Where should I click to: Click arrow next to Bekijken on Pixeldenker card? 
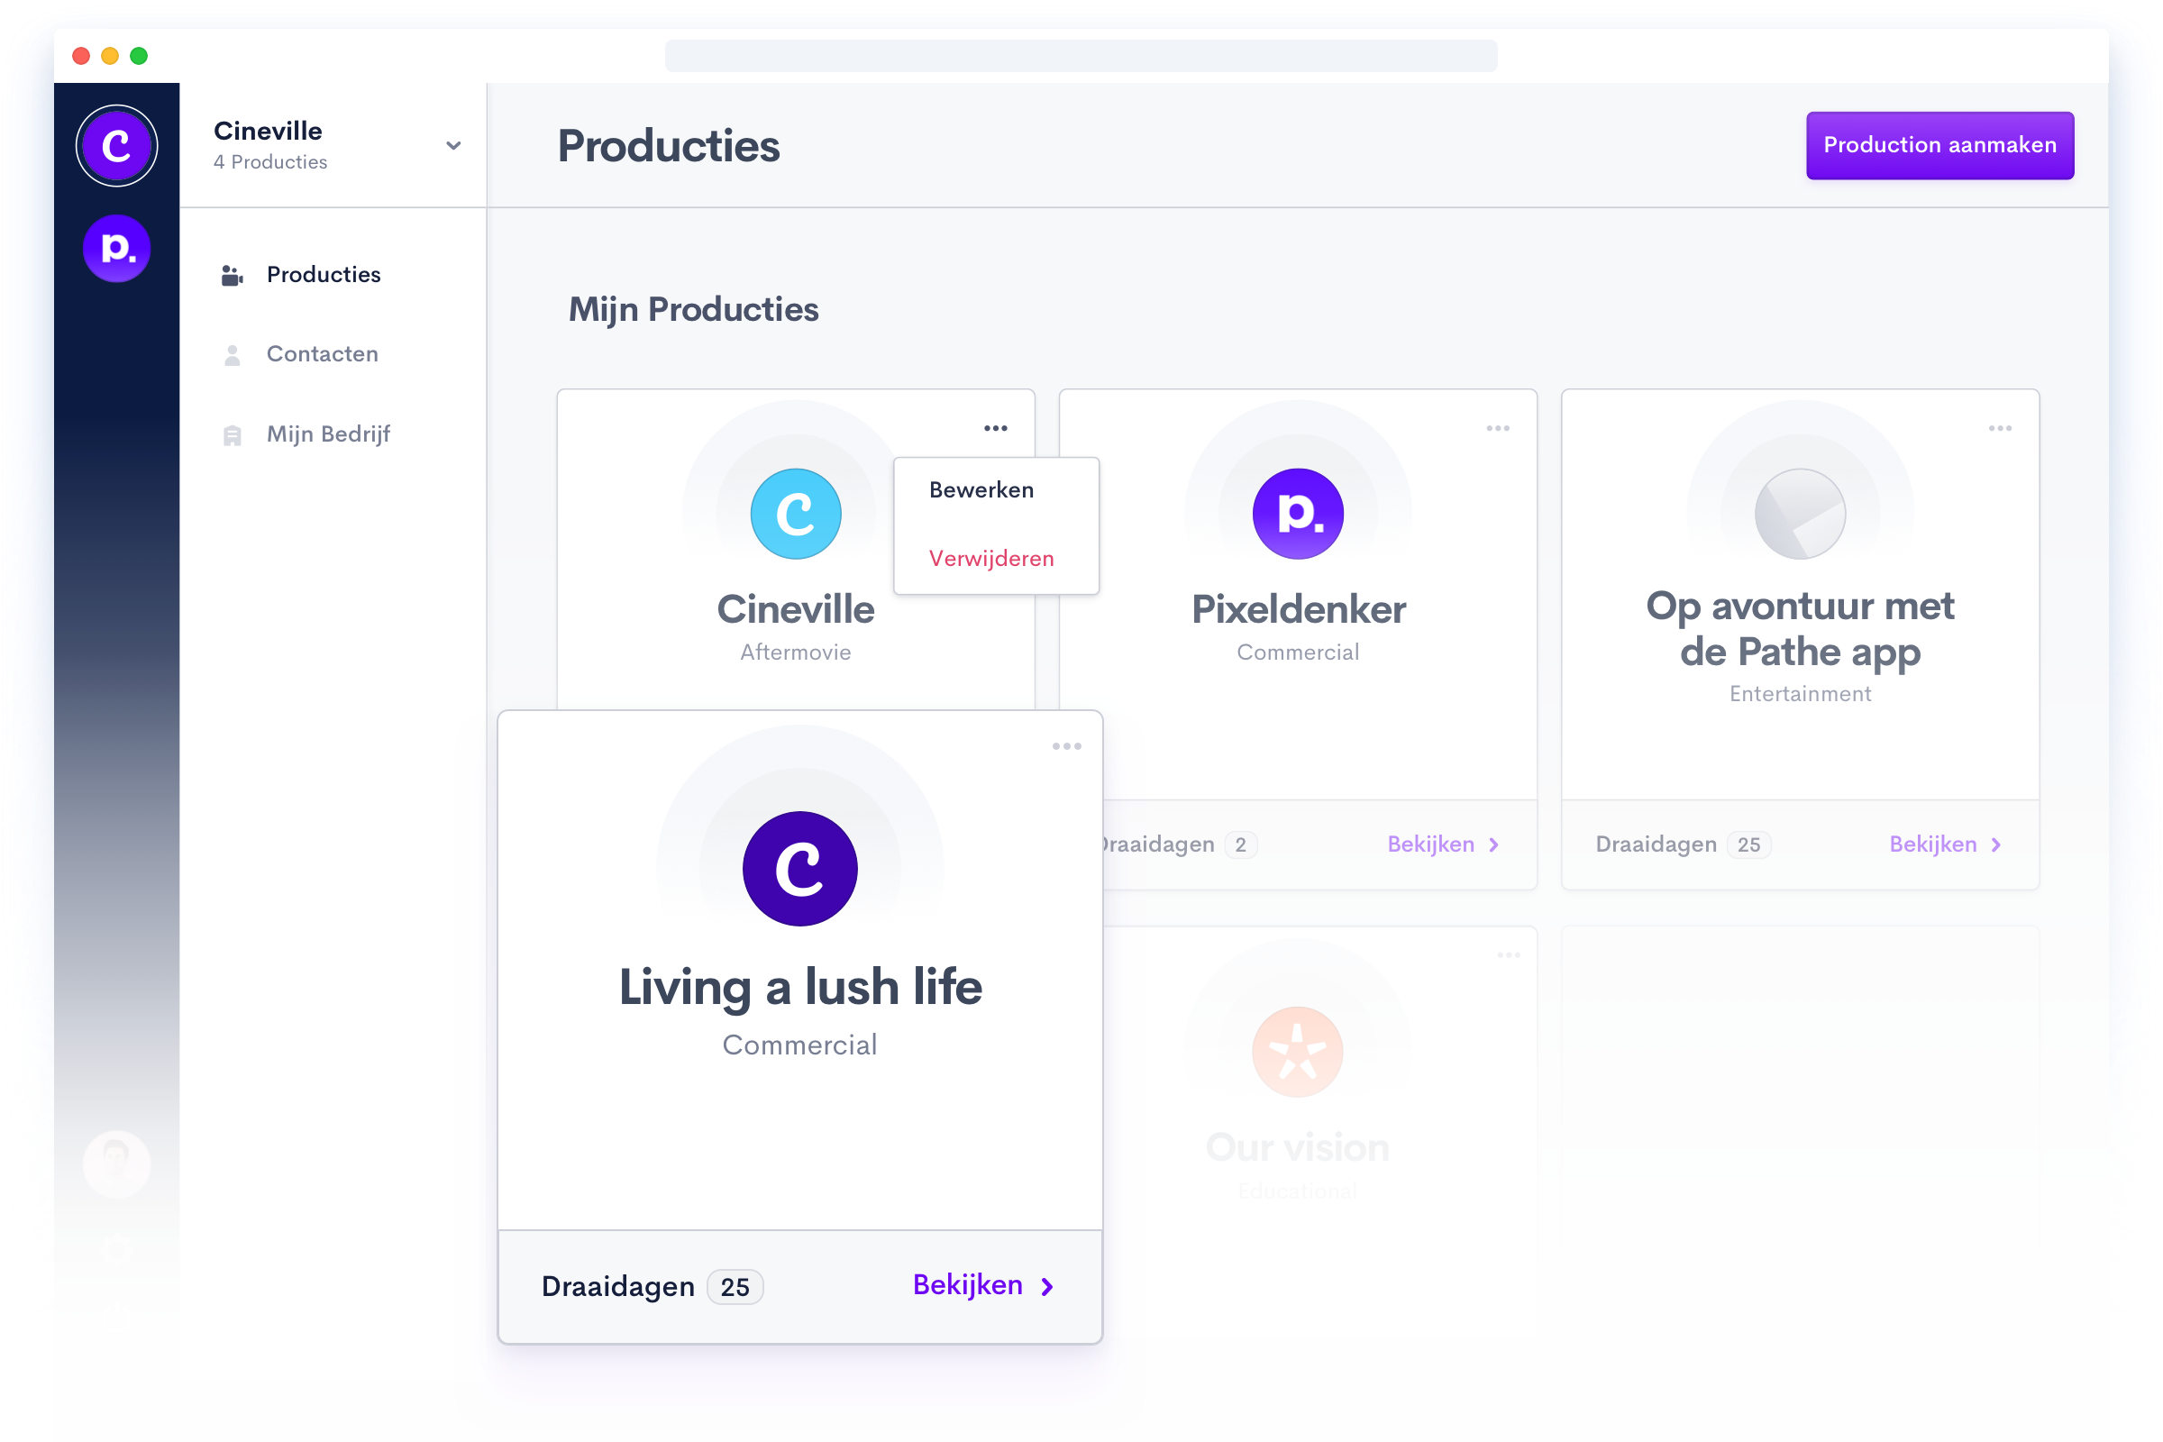[x=1493, y=844]
